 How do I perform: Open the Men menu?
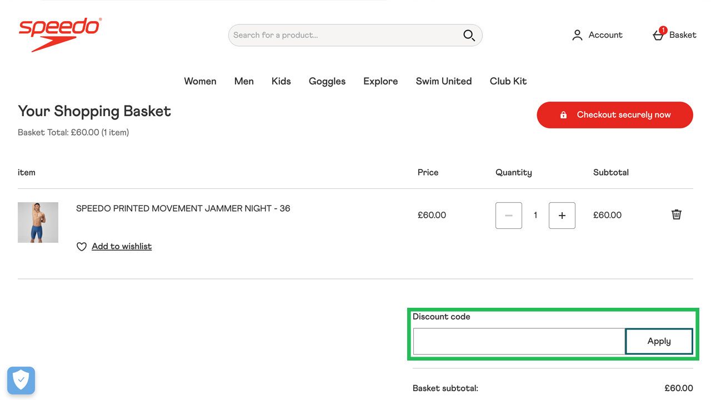coord(244,81)
